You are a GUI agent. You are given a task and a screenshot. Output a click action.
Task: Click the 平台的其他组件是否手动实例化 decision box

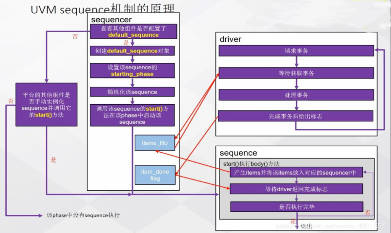[46, 104]
